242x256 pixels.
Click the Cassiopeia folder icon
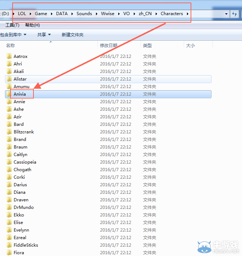pos(9,162)
